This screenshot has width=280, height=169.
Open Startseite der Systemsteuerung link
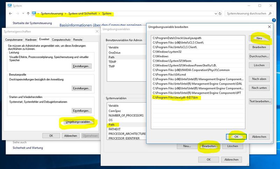tap(32, 23)
